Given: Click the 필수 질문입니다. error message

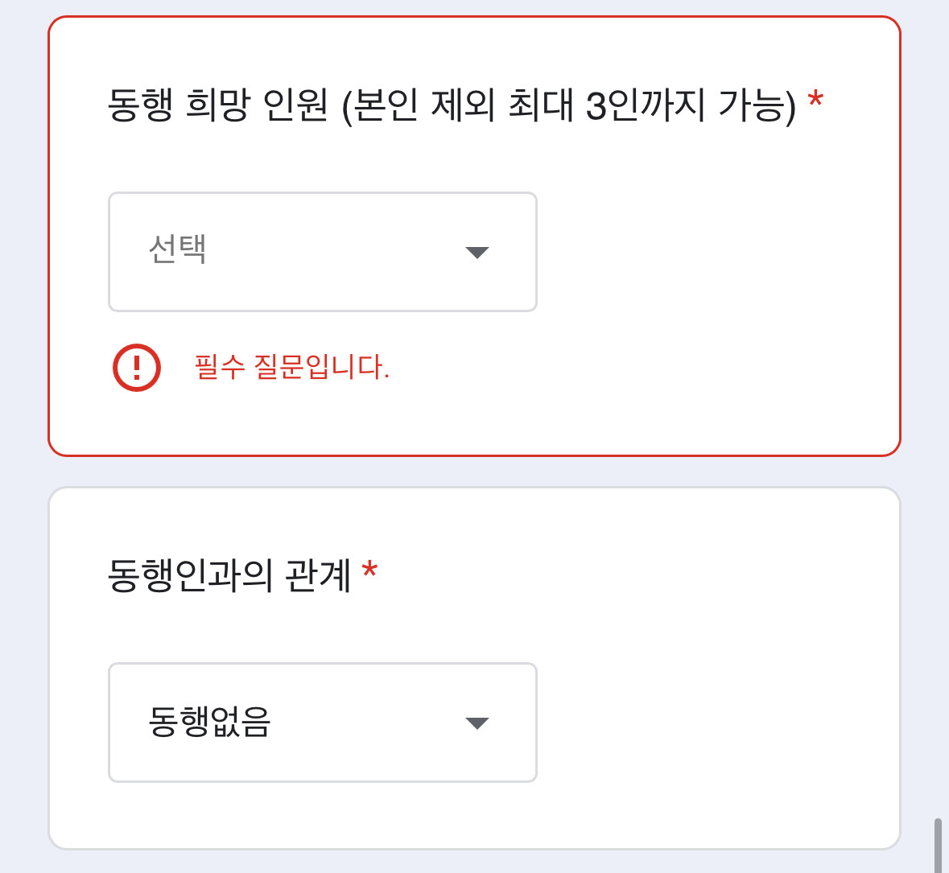Looking at the screenshot, I should click(x=291, y=368).
